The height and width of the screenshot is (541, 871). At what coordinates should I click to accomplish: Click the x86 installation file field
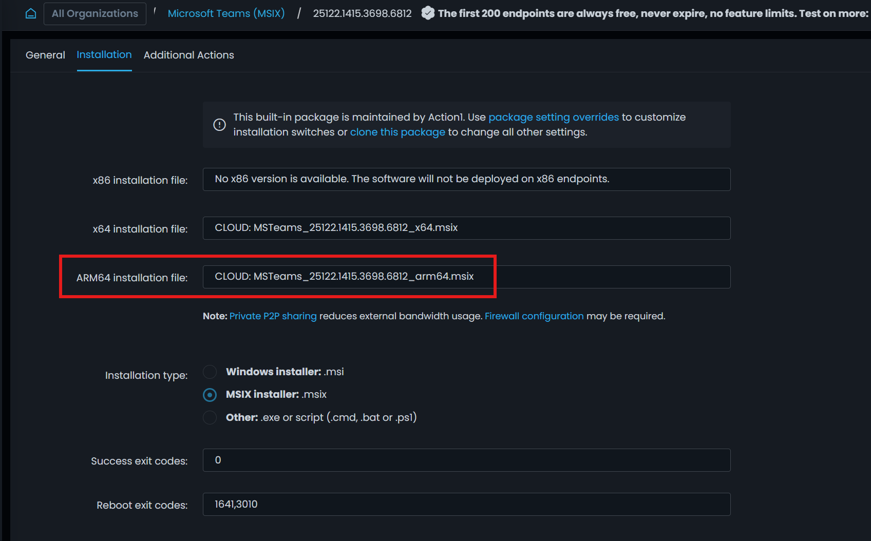466,179
